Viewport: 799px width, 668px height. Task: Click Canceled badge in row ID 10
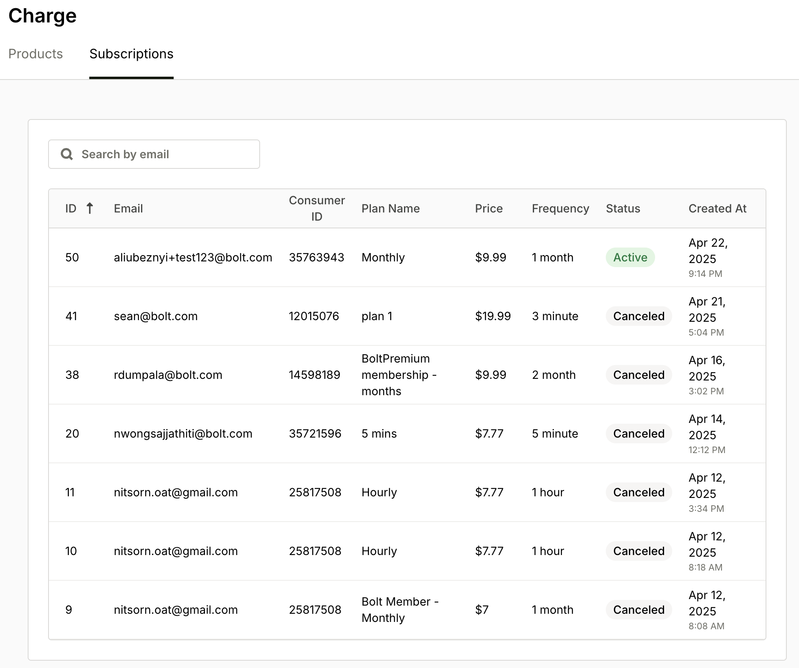point(639,551)
